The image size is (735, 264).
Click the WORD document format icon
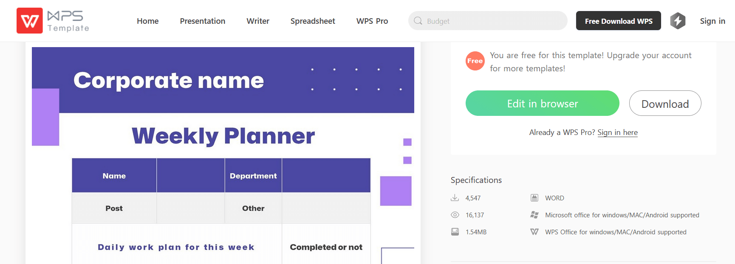(534, 198)
